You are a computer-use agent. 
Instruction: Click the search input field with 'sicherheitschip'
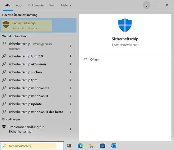[32, 146]
